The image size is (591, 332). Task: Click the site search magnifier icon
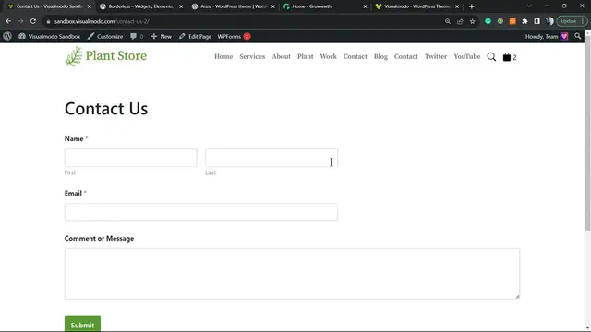tap(491, 57)
